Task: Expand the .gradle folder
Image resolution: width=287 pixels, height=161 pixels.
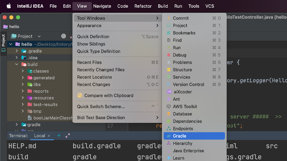Action: coord(17,51)
